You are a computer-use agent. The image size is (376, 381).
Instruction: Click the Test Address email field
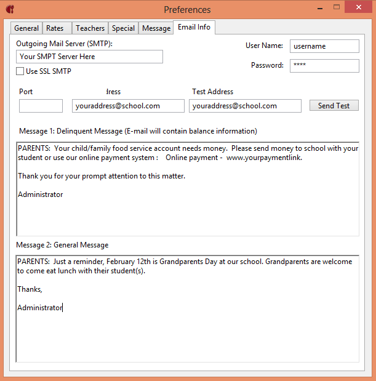tap(245, 106)
